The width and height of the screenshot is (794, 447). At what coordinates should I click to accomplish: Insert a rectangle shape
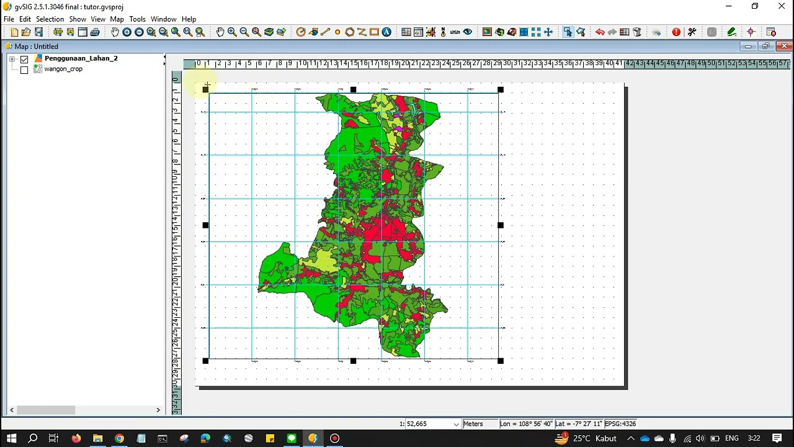(x=374, y=32)
